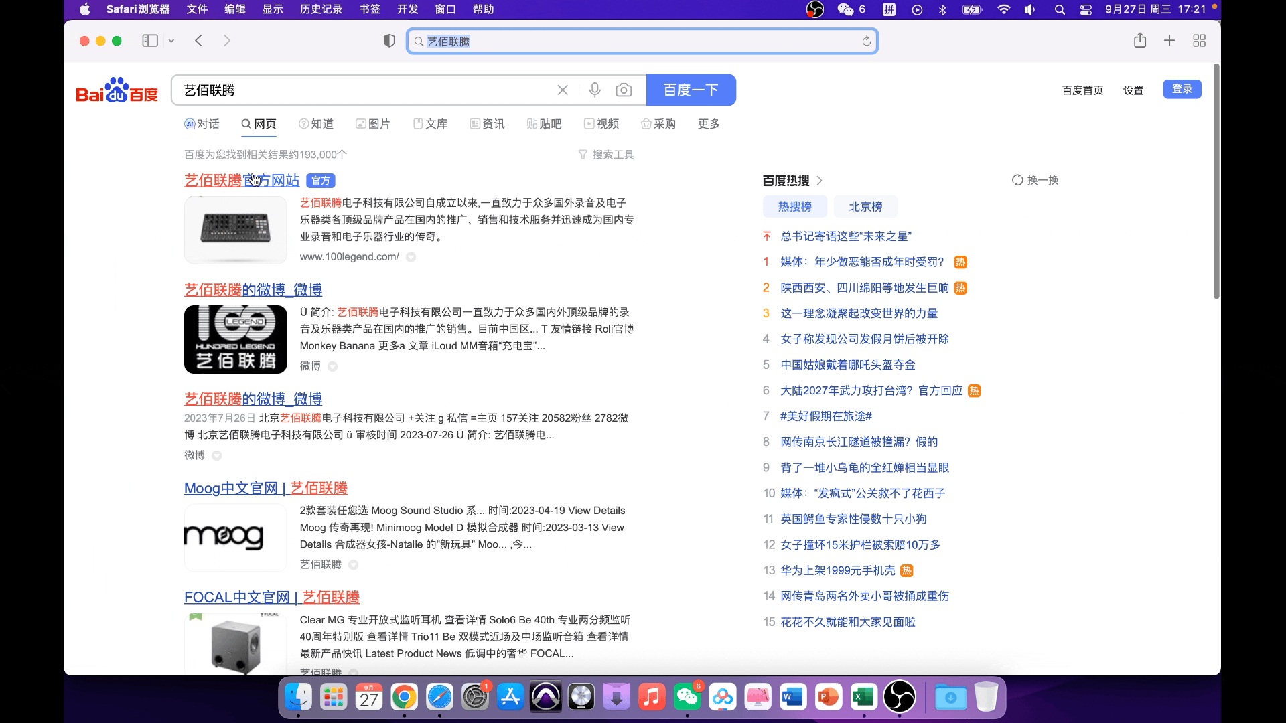Open 搜索工具 filter options
This screenshot has width=1286, height=723.
click(606, 155)
